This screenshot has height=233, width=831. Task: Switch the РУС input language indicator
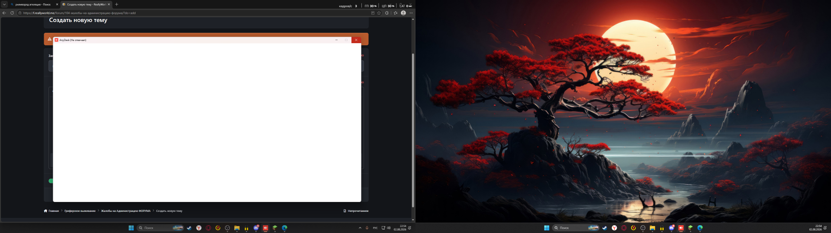pyautogui.click(x=375, y=228)
